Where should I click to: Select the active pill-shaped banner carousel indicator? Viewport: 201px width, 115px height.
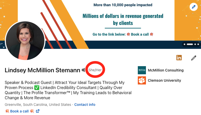pyautogui.click(x=190, y=44)
